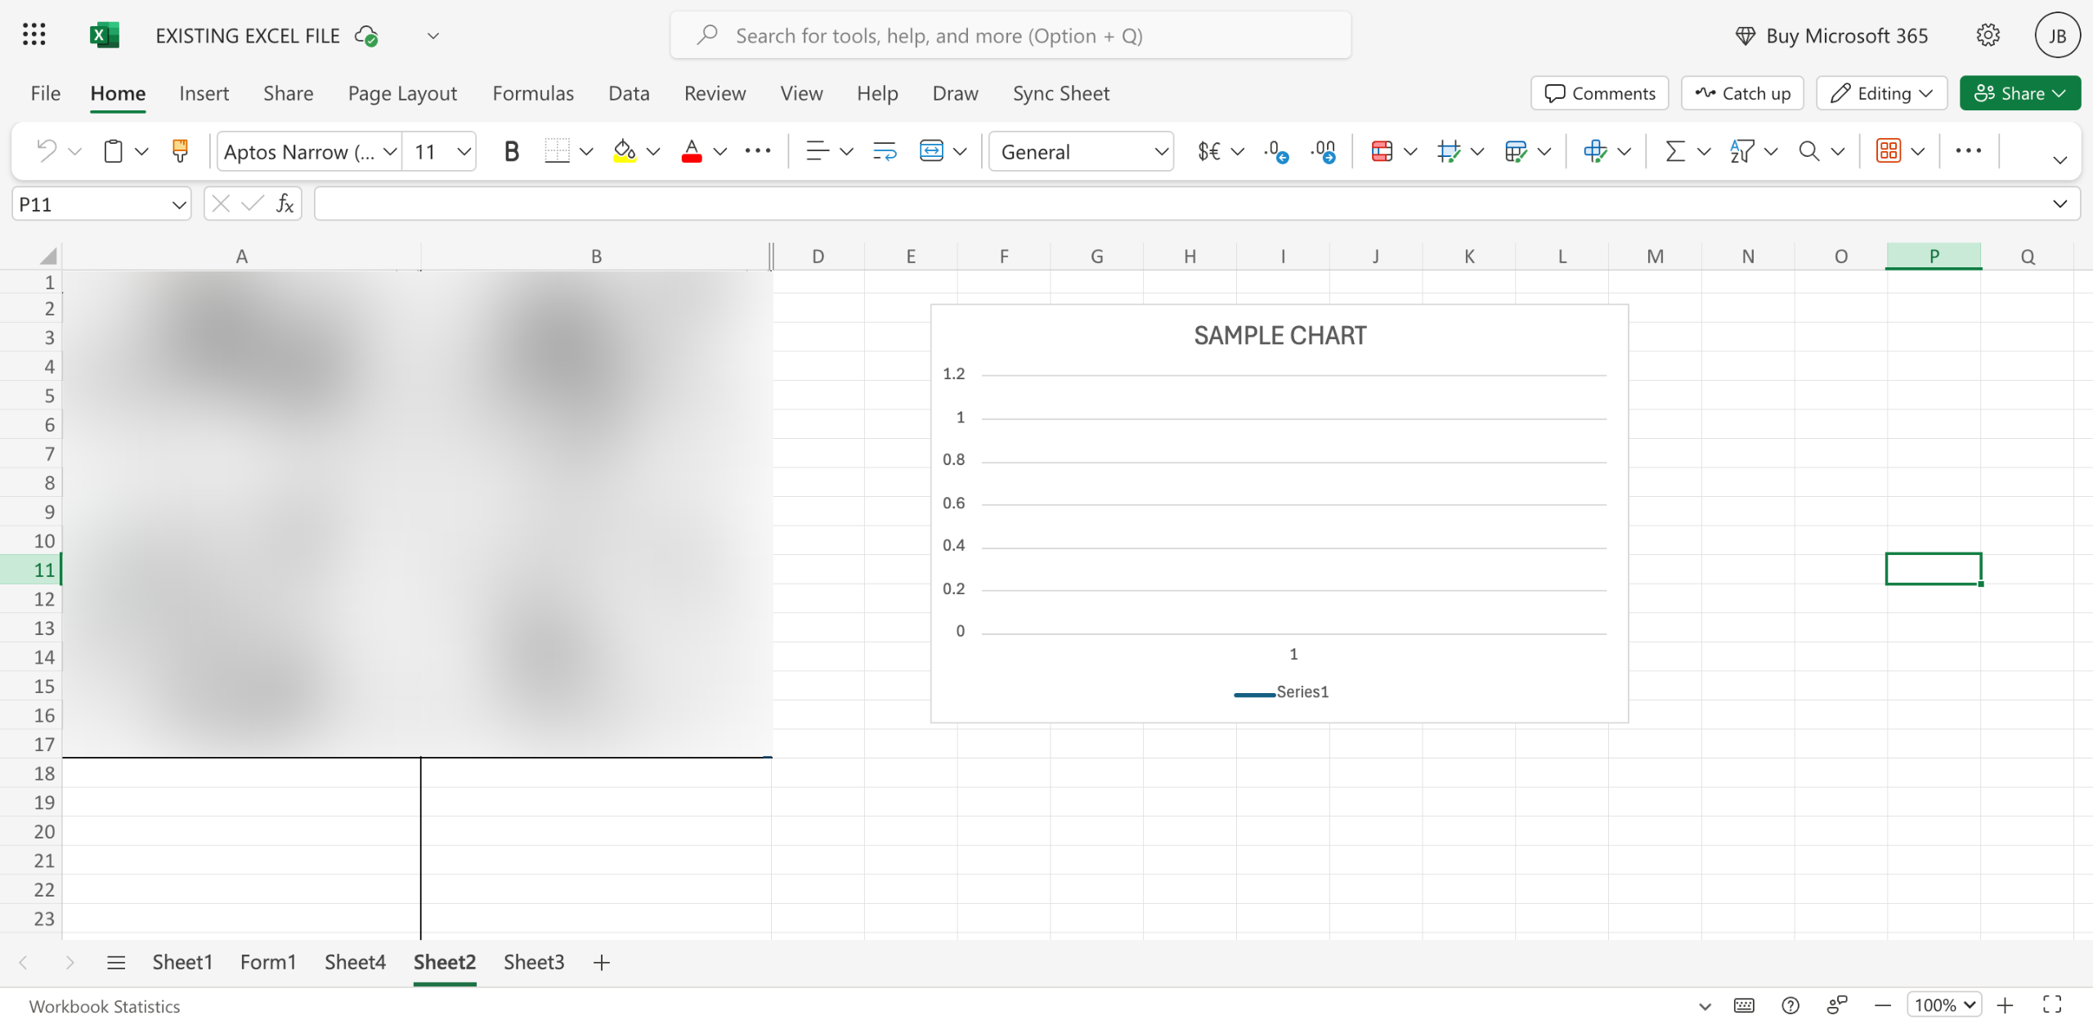
Task: Switch to Sheet3 tab
Action: pos(533,962)
